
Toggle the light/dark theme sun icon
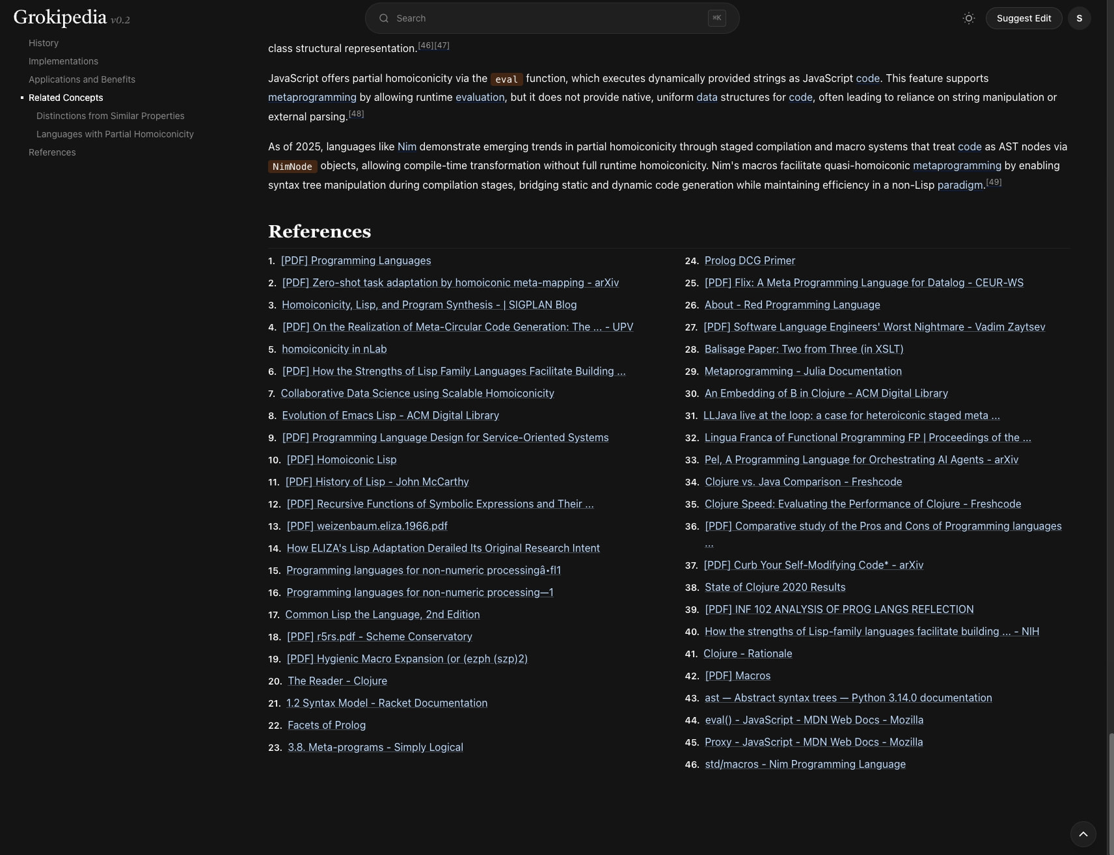point(968,18)
